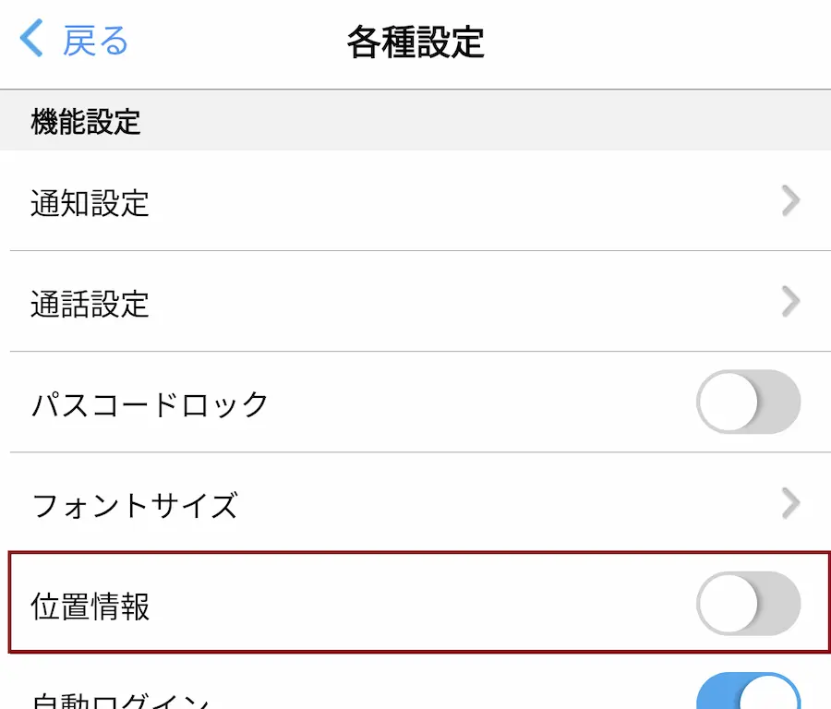The image size is (831, 709).
Task: Tap the blue track of 自動ログイン switch
Action: (x=717, y=695)
